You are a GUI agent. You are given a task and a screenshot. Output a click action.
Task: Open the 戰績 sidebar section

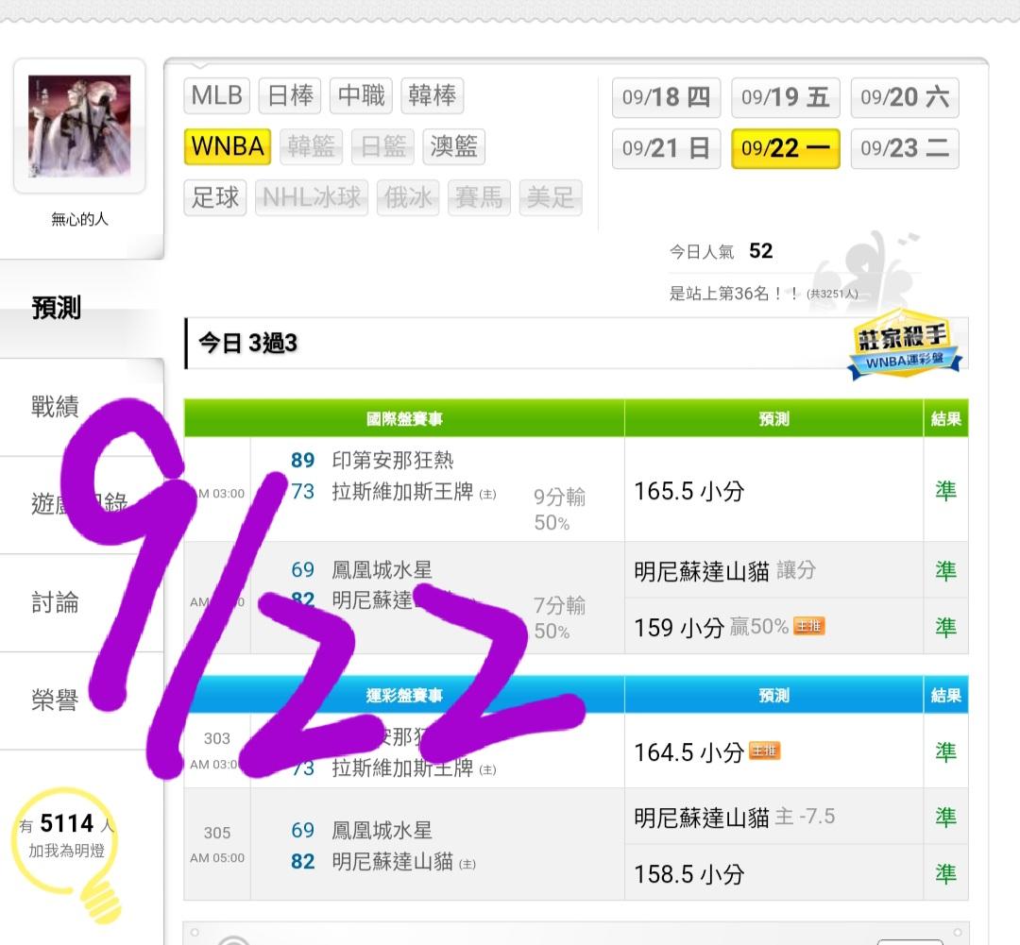[x=56, y=407]
